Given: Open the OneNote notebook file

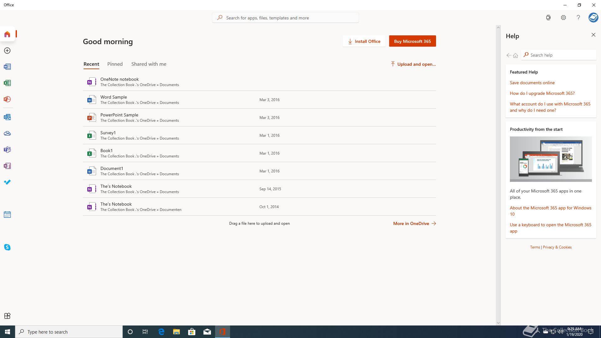Looking at the screenshot, I should coord(259,82).
